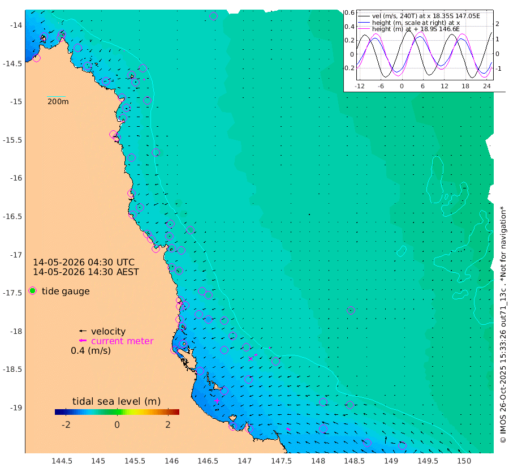Click the 'velocity' legend label
The height and width of the screenshot is (472, 509).
click(x=108, y=331)
